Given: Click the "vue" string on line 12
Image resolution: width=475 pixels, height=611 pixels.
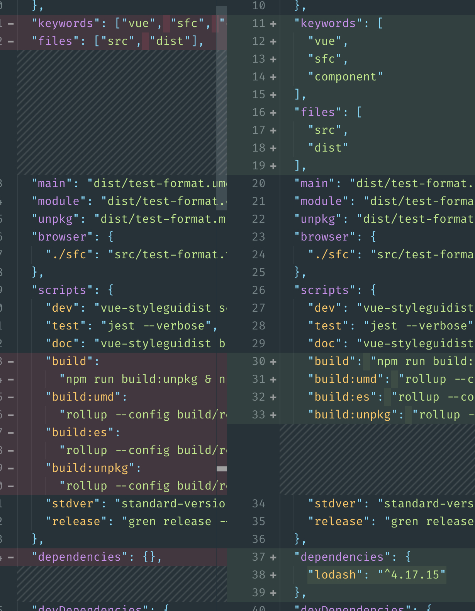Looking at the screenshot, I should click(x=325, y=41).
